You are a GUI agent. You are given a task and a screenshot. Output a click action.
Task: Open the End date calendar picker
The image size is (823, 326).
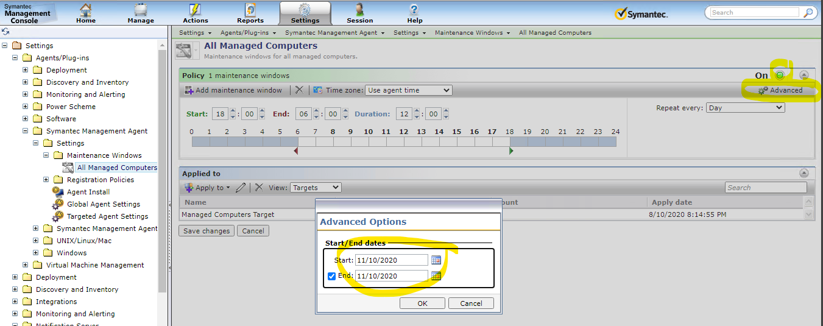436,276
